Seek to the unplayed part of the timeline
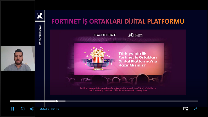 (x=132, y=101)
